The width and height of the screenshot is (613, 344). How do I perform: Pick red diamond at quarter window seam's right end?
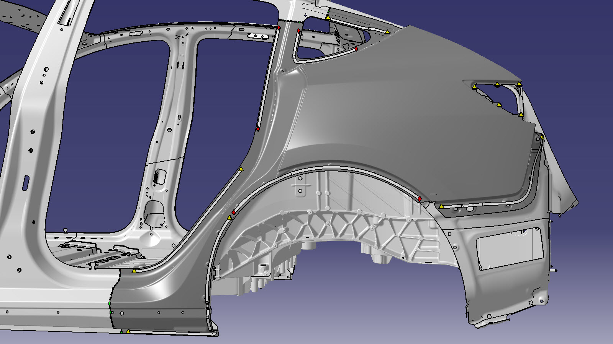point(356,49)
